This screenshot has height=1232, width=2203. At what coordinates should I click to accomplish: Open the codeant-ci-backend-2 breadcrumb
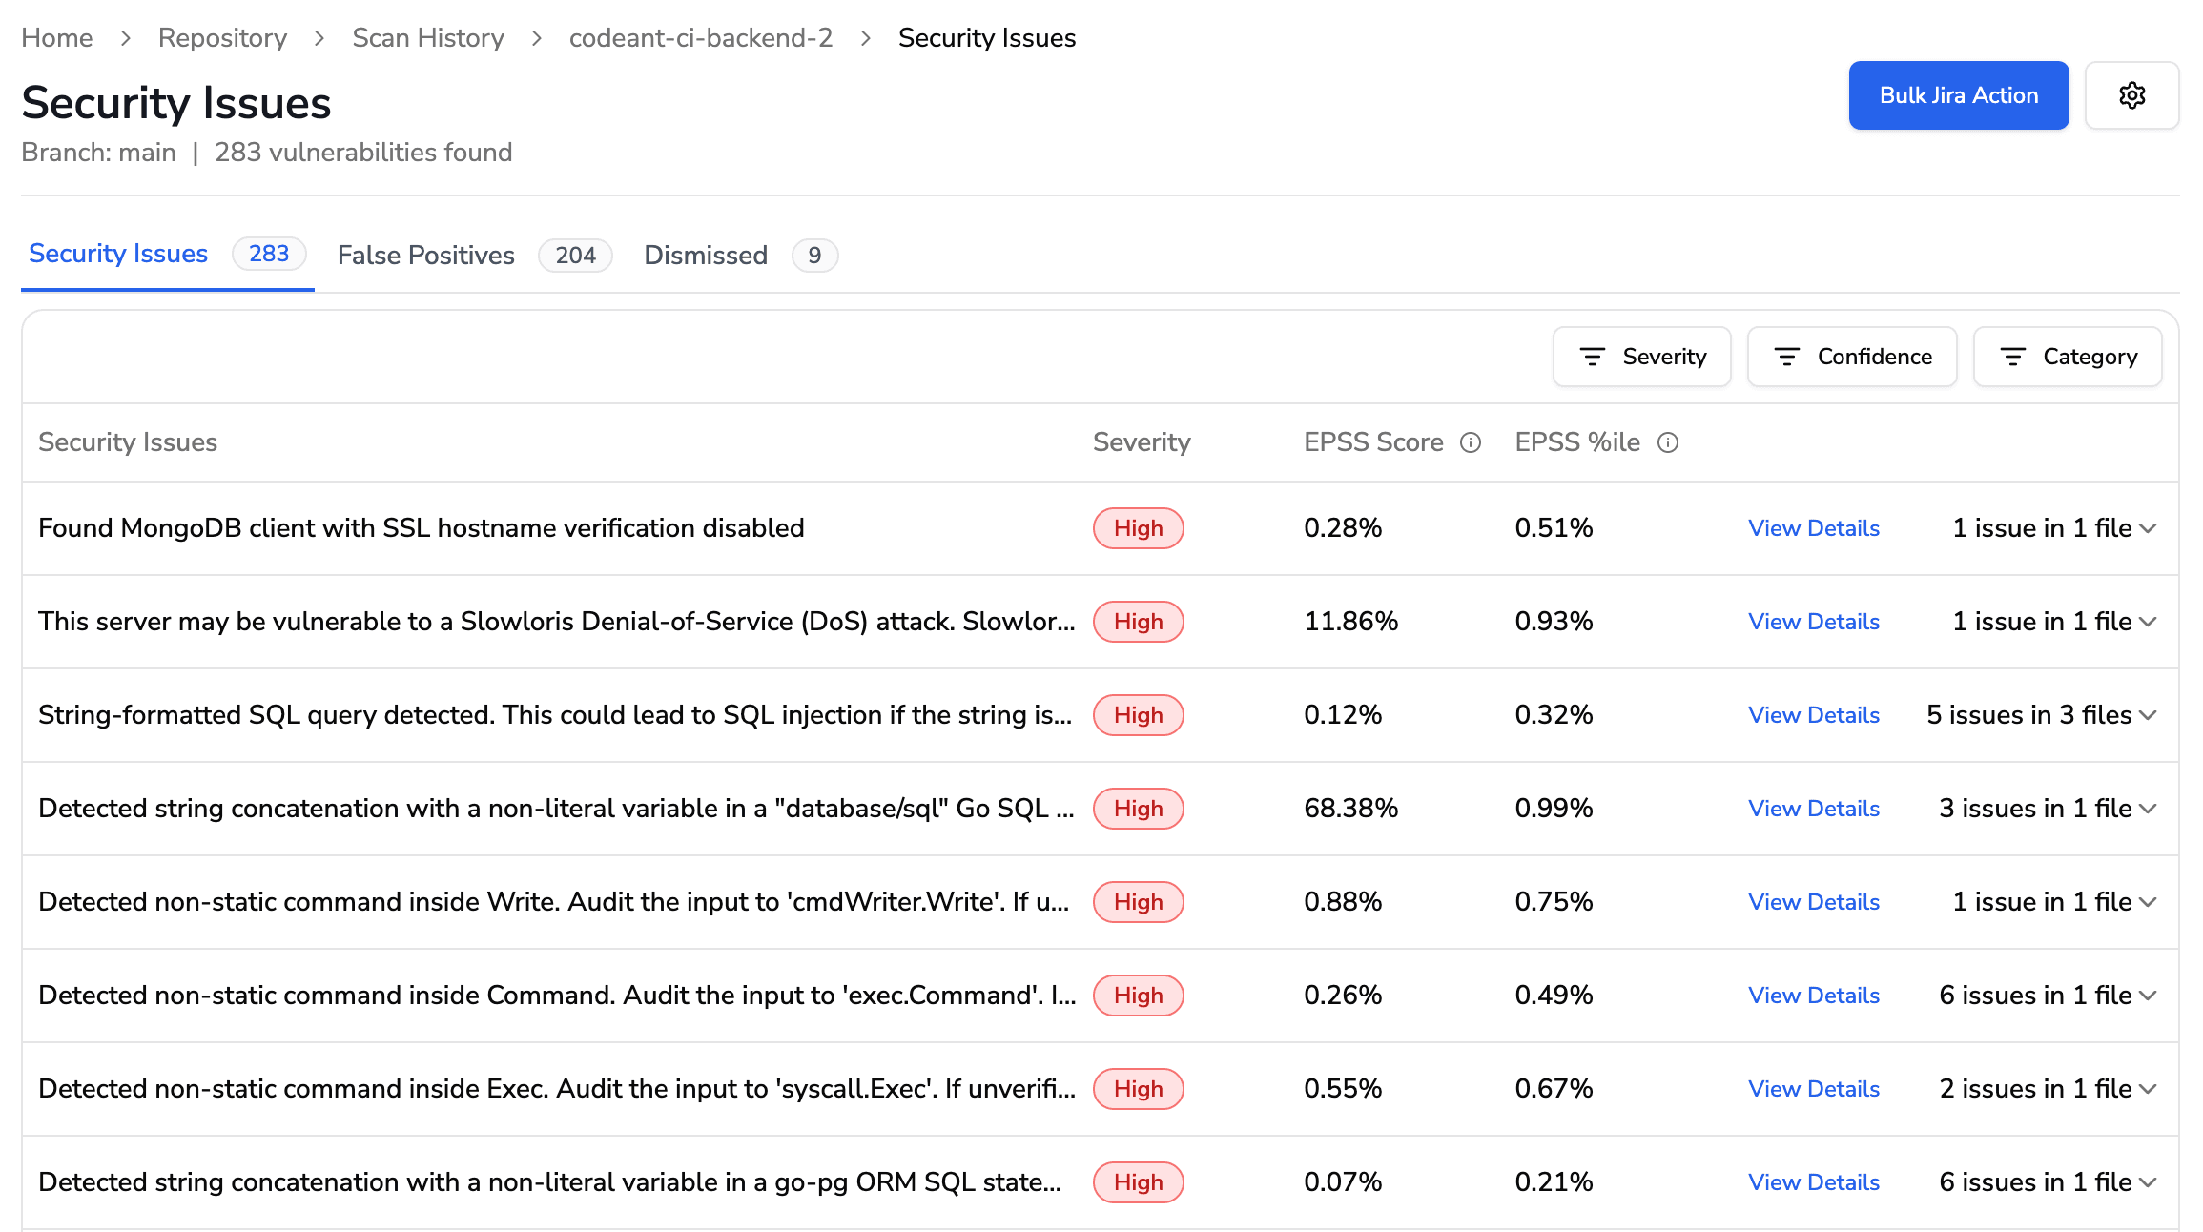click(700, 38)
